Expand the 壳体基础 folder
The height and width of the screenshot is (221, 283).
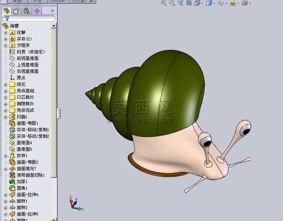point(6,91)
